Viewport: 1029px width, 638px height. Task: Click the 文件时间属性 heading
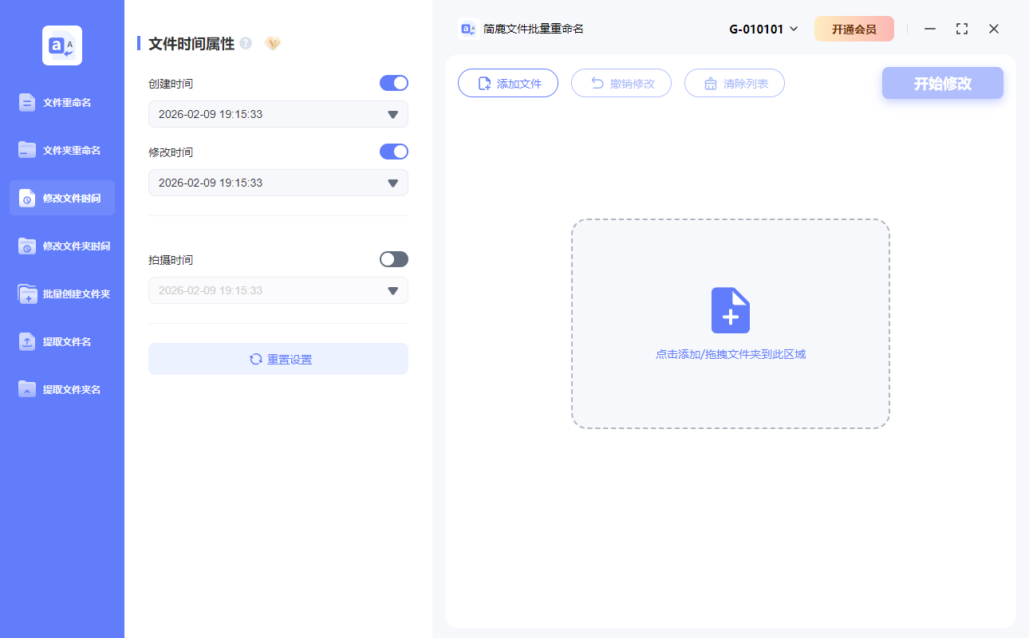point(191,43)
